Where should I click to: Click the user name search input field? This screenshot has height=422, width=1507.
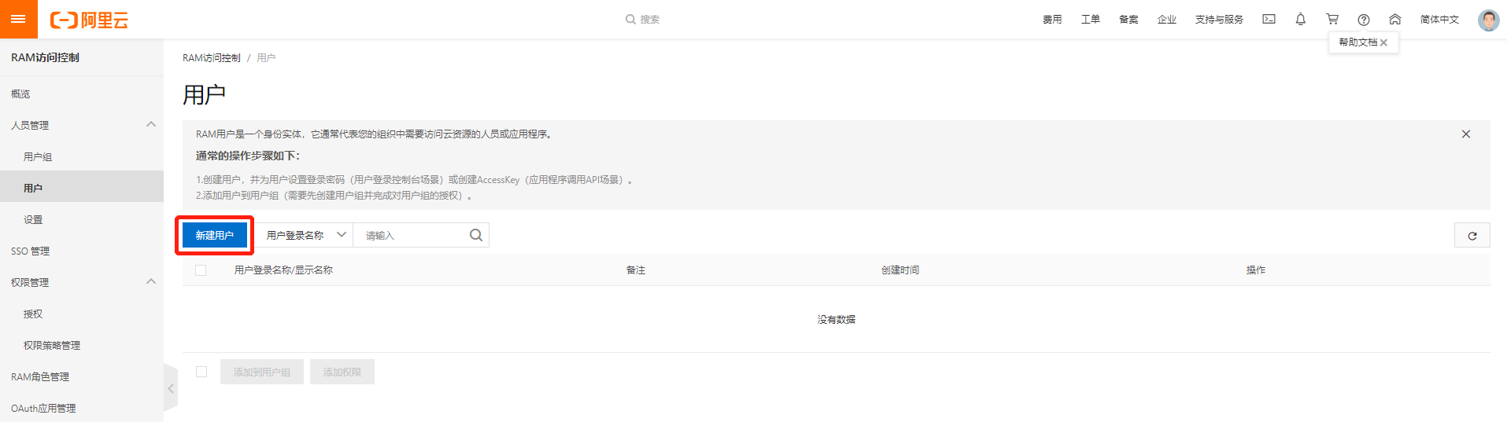413,235
